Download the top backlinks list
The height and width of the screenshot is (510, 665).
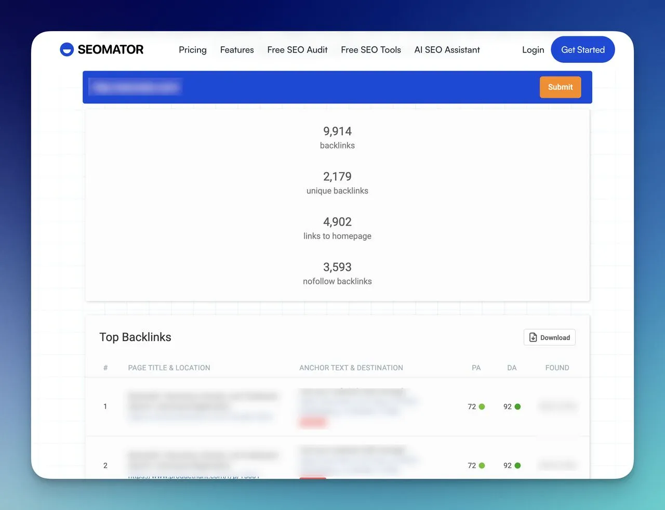click(549, 337)
